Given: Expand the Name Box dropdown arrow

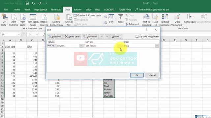Looking at the screenshot, I should [19, 34].
